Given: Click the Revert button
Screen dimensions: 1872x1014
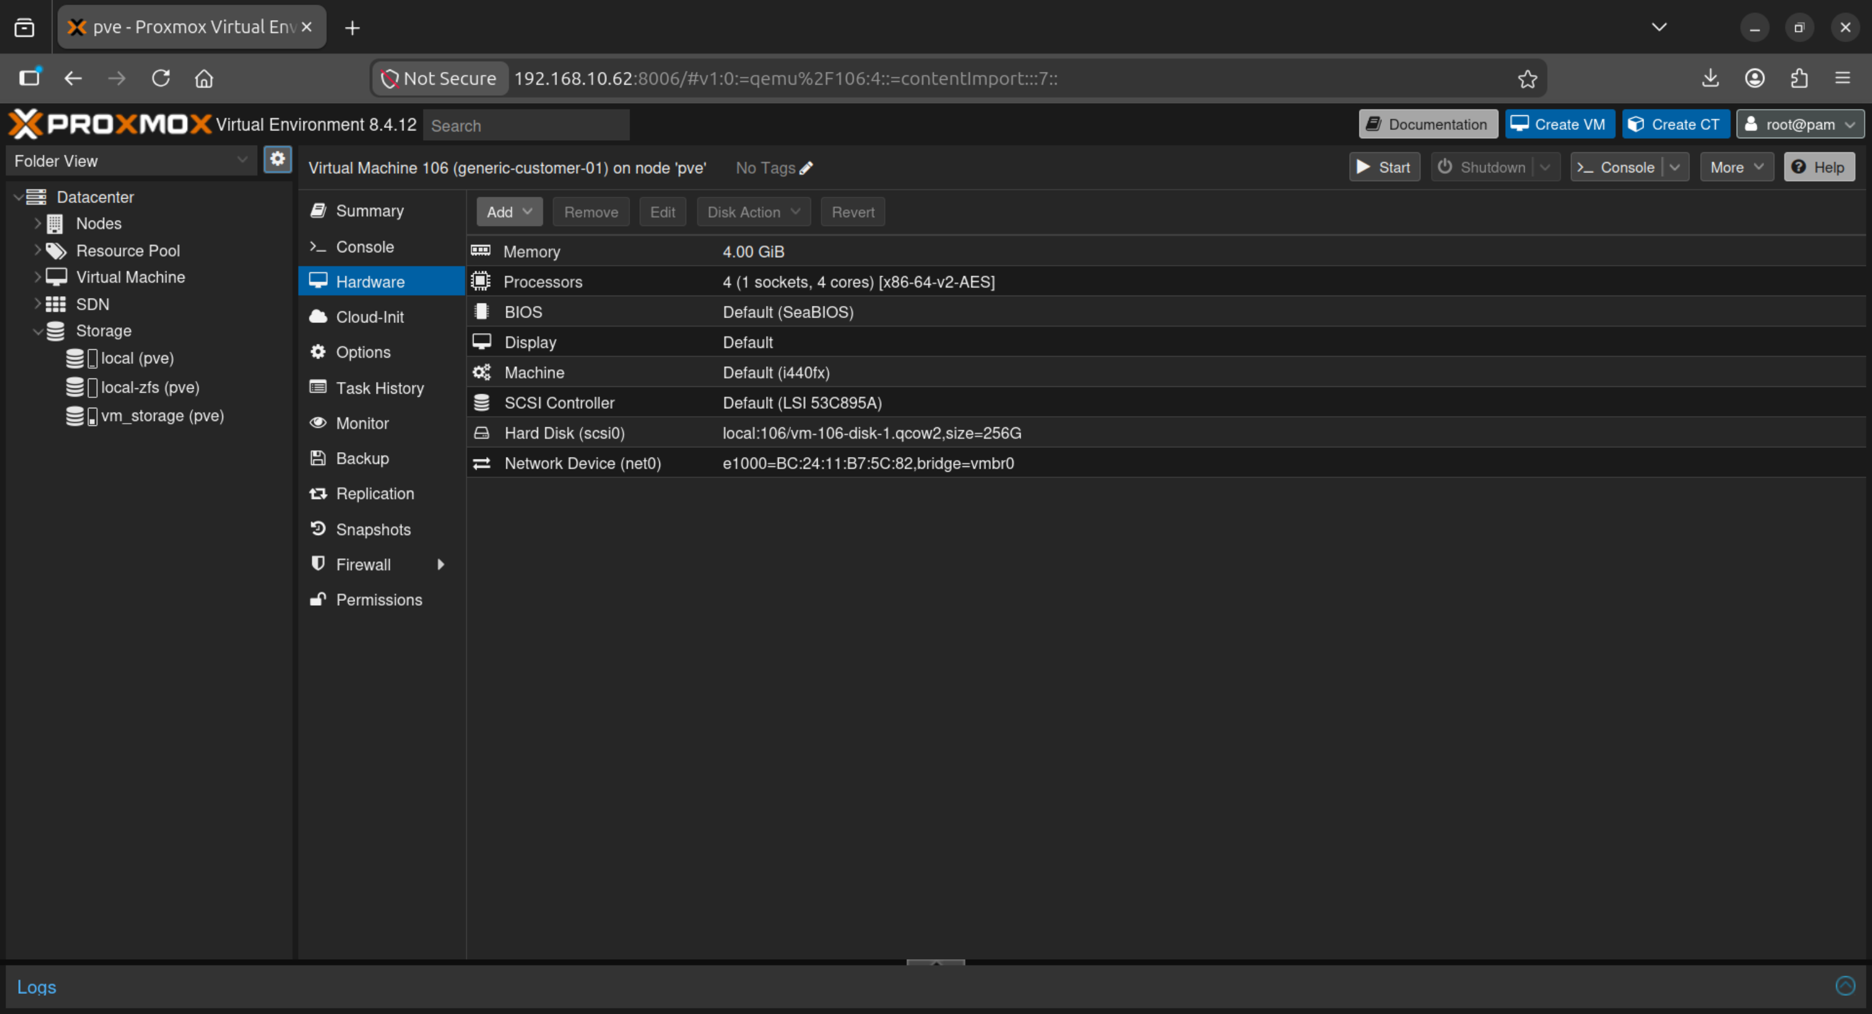Looking at the screenshot, I should tap(853, 211).
